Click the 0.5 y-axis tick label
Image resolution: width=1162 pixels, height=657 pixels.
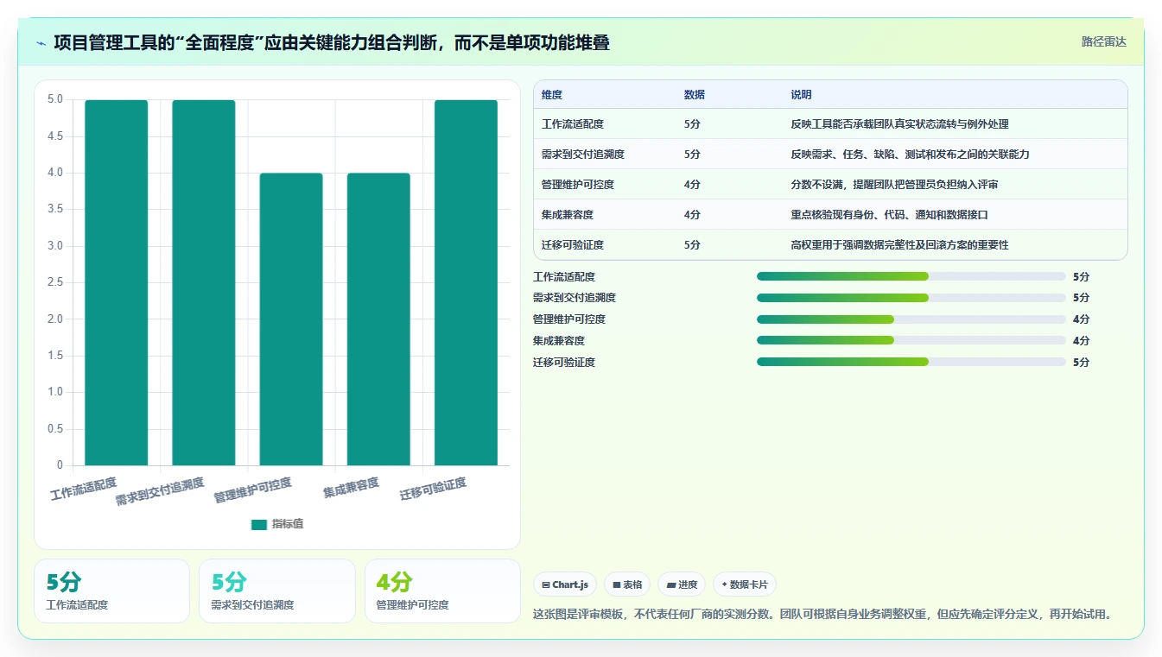click(55, 429)
